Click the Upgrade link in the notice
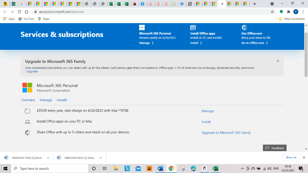The image size is (308, 173). pyautogui.click(x=32, y=71)
